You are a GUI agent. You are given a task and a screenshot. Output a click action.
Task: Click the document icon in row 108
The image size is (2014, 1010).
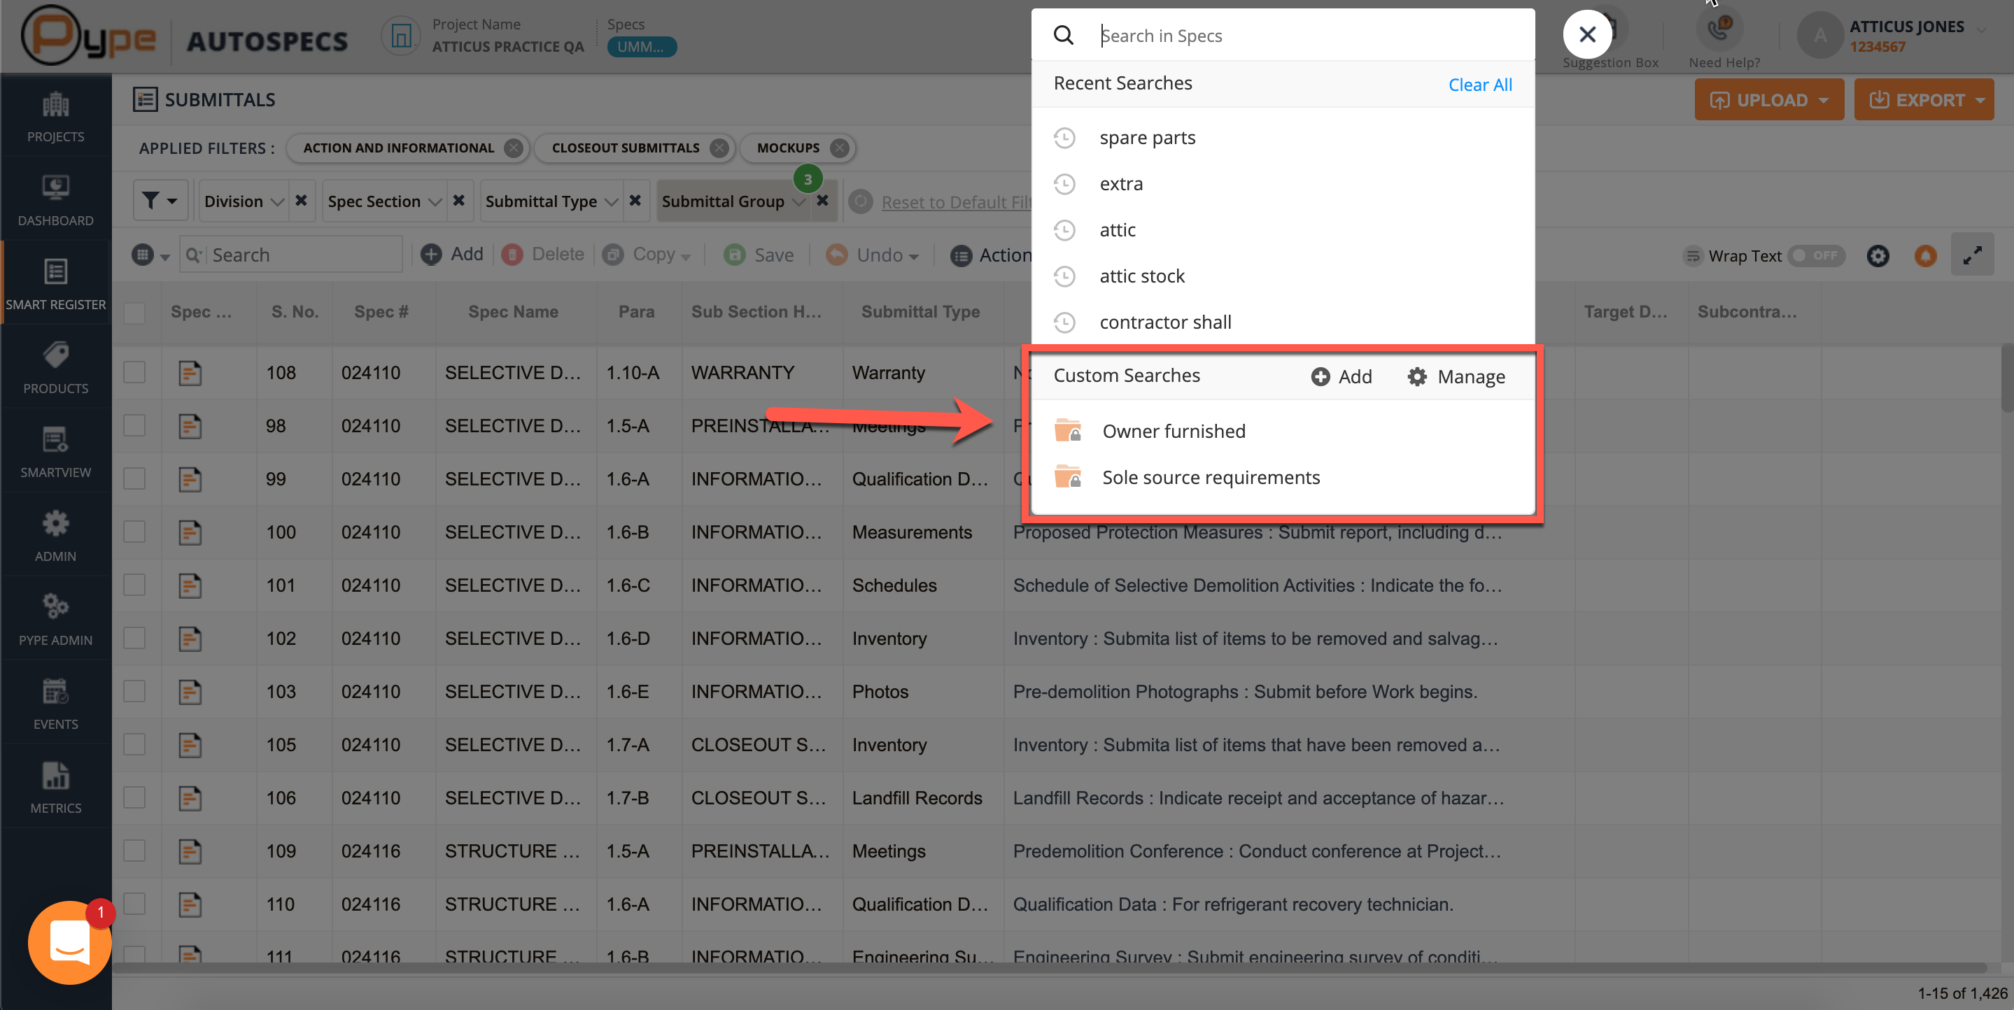pyautogui.click(x=190, y=373)
